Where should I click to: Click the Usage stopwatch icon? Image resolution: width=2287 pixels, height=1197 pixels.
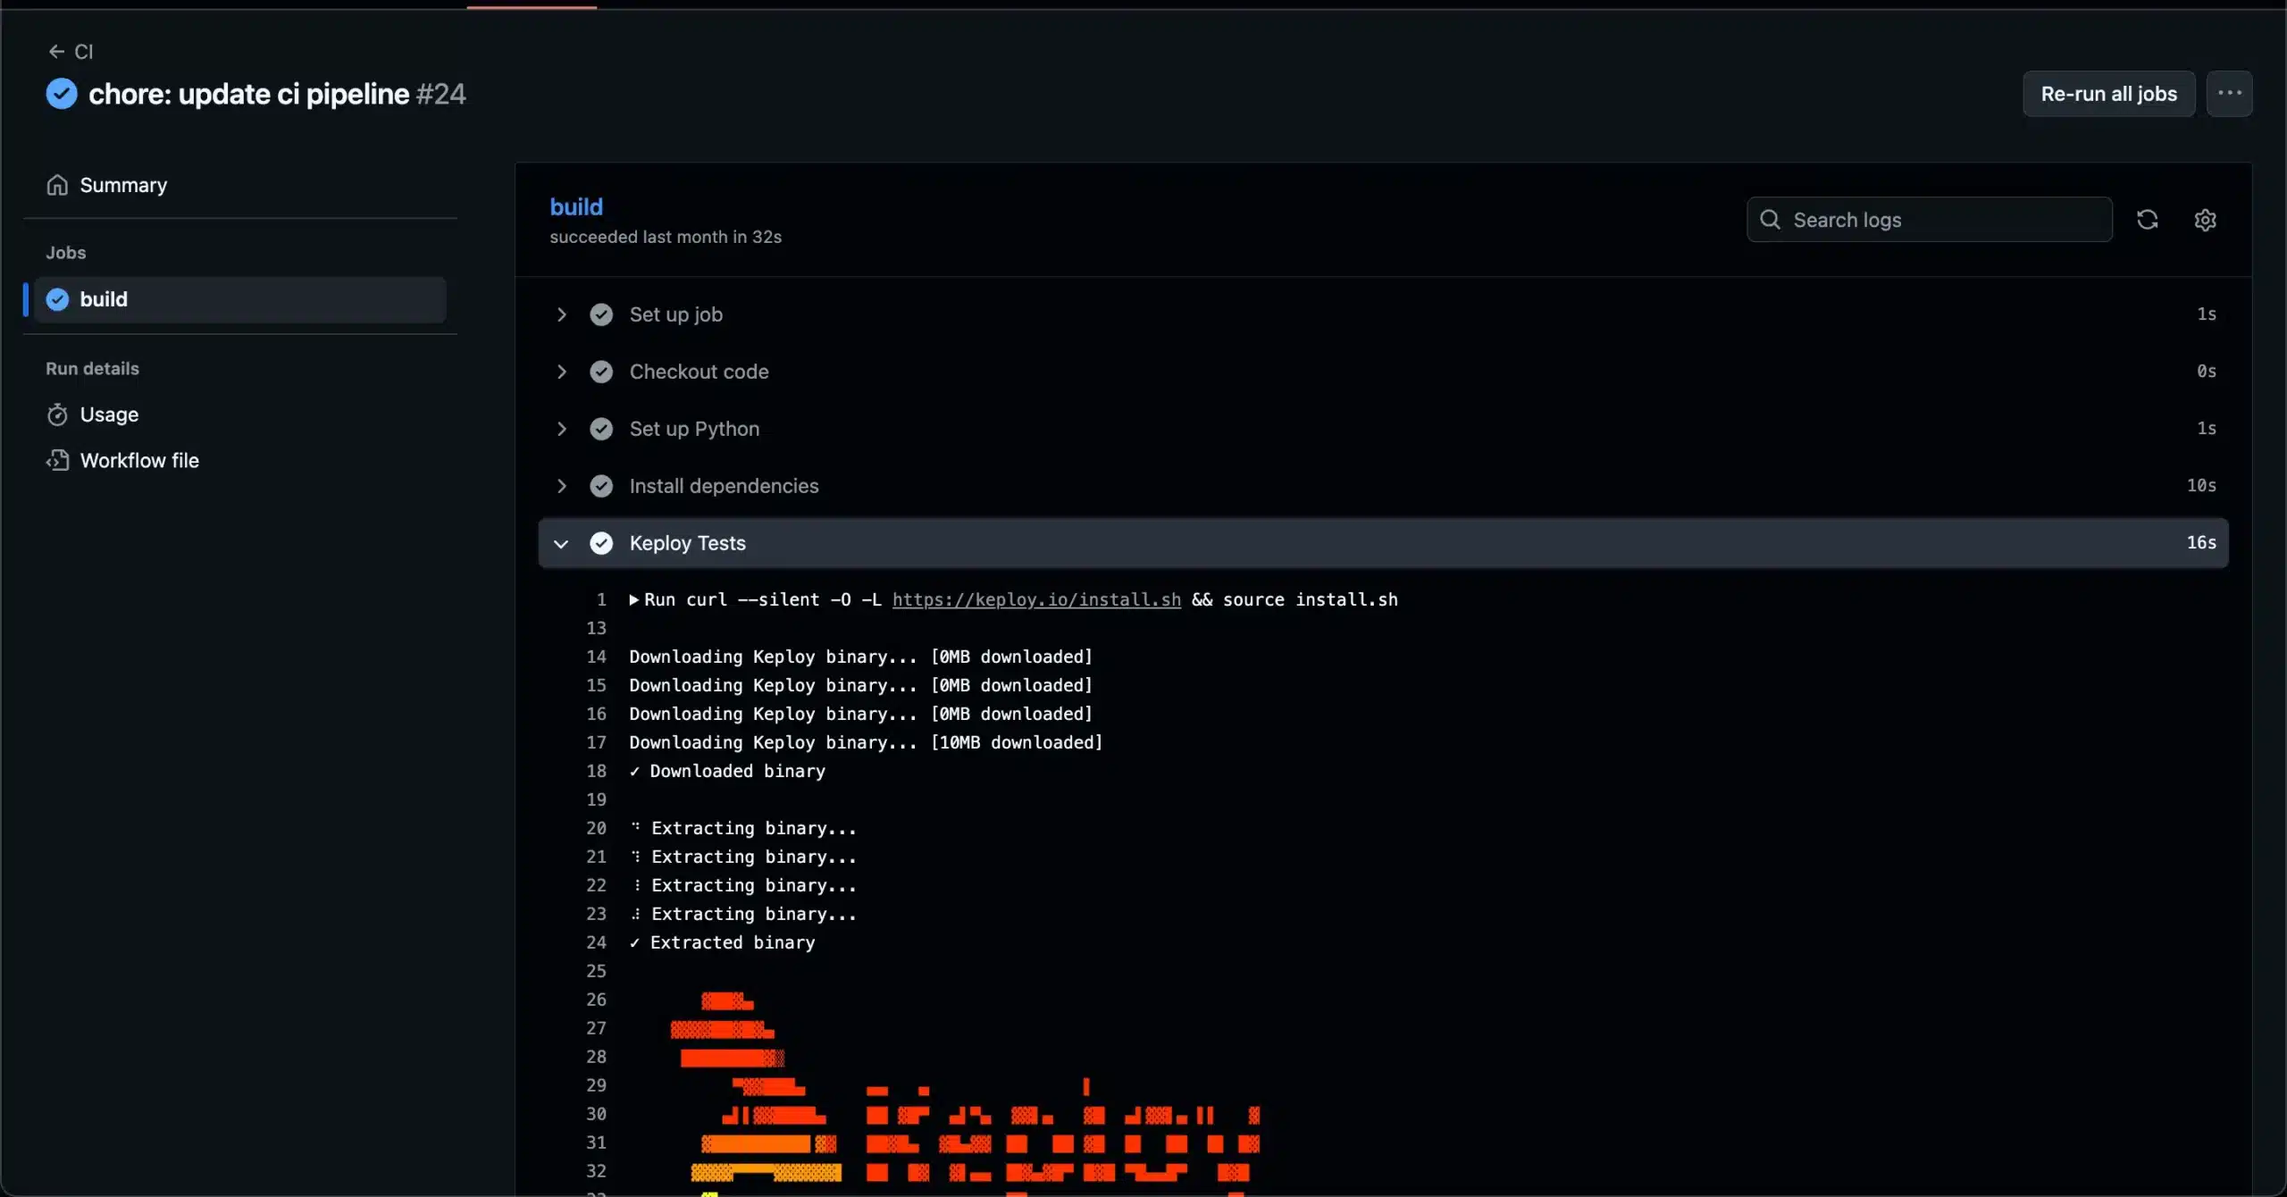[x=57, y=414]
